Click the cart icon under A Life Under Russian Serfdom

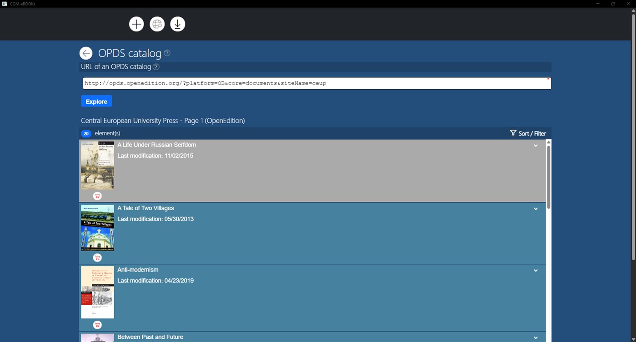[x=97, y=196]
